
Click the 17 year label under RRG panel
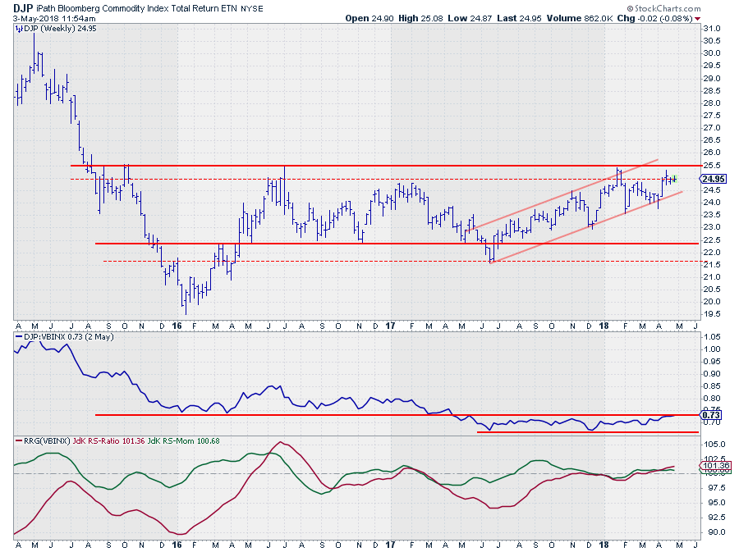pyautogui.click(x=390, y=545)
